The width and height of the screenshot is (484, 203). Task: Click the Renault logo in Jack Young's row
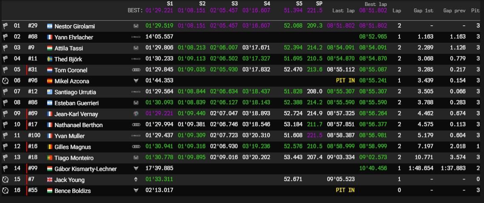[136, 180]
